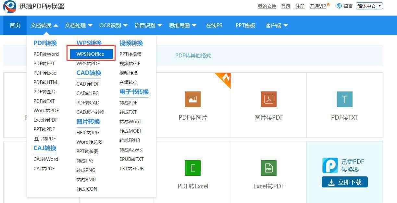Switch to PDF转其他格式 tab

[193, 55]
